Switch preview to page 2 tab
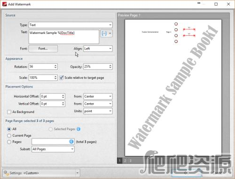 pyautogui.click(x=125, y=161)
